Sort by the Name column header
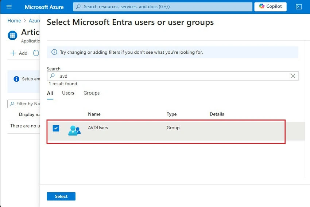This screenshot has width=310, height=207. tap(94, 114)
